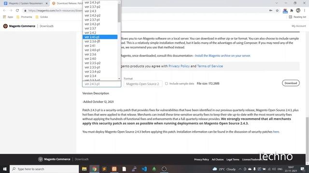
Task: Click footer Privacy Policy link
Action: (x=201, y=160)
